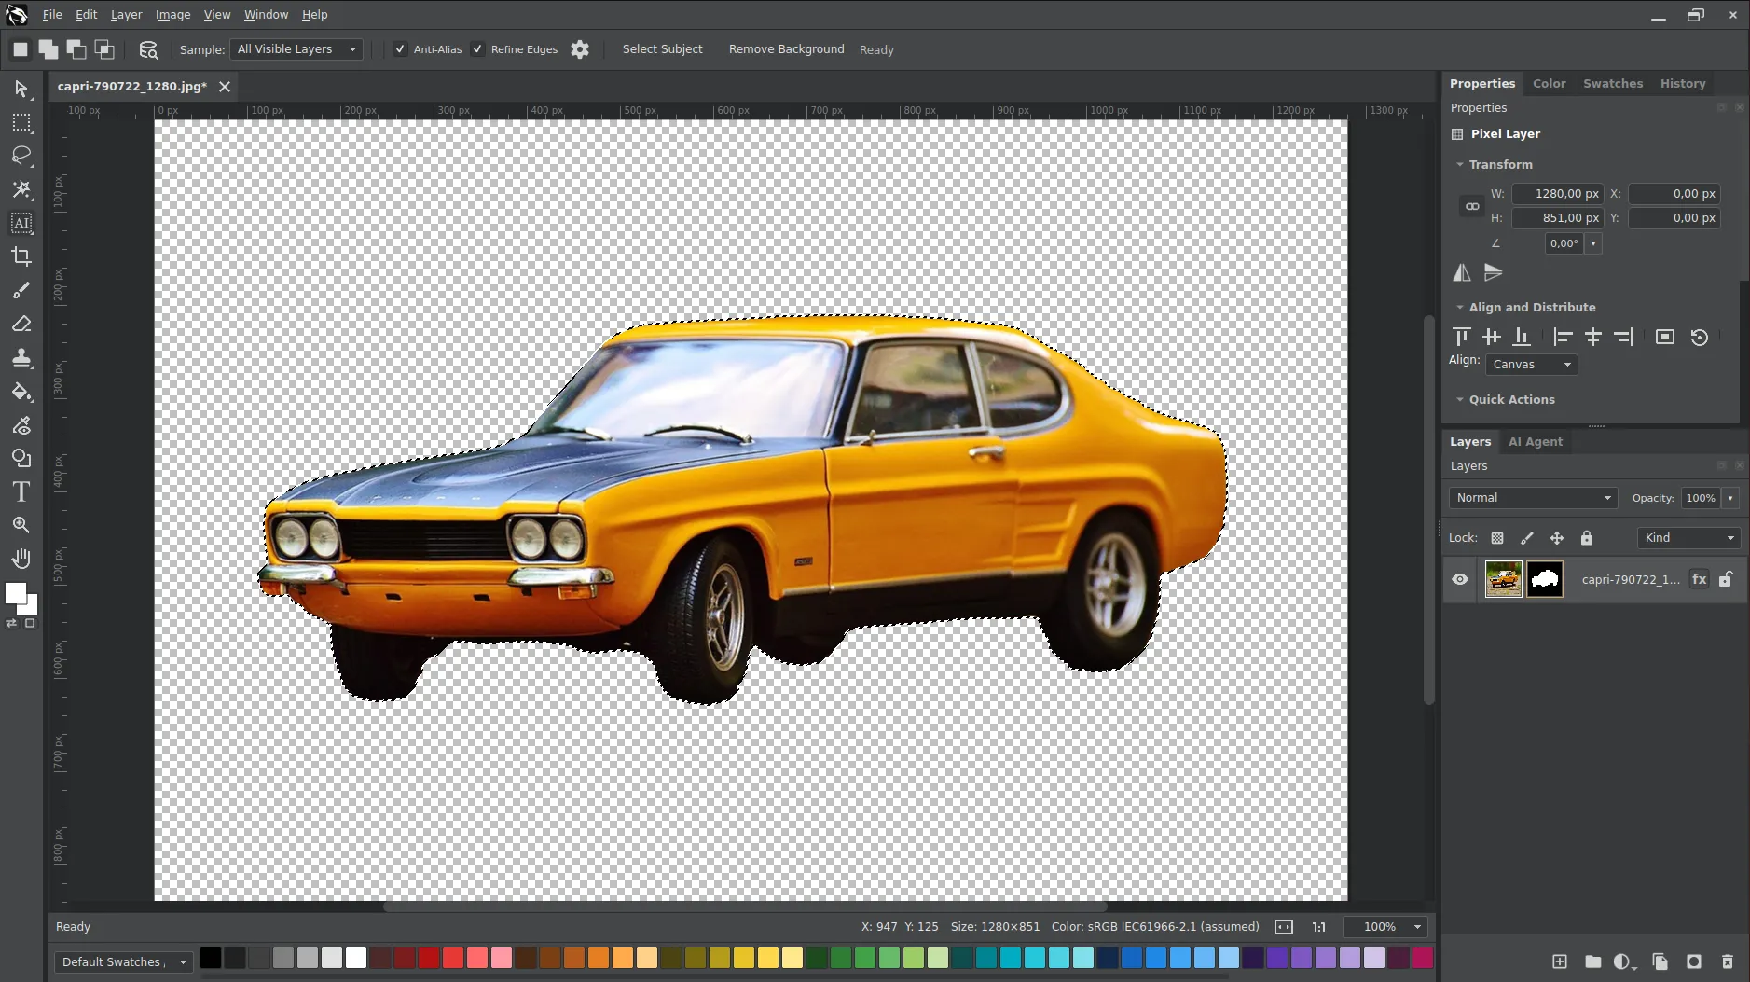The image size is (1750, 982).
Task: Click the layer effects fx icon
Action: [x=1700, y=579]
